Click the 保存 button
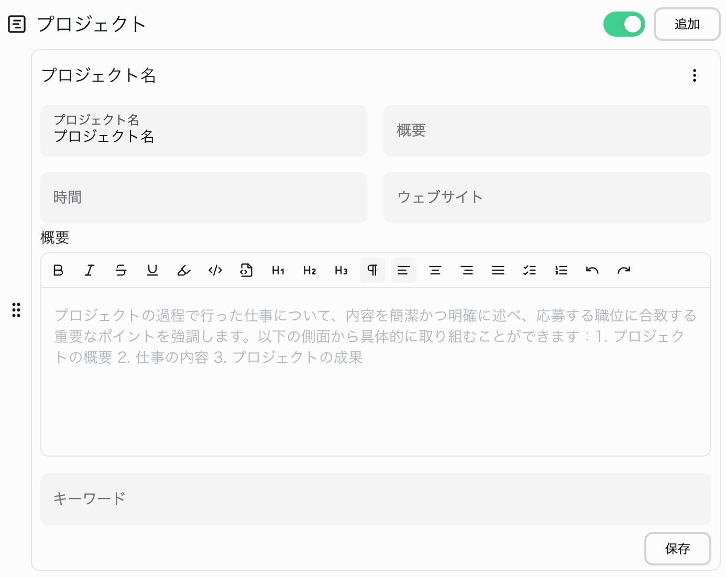 [678, 549]
